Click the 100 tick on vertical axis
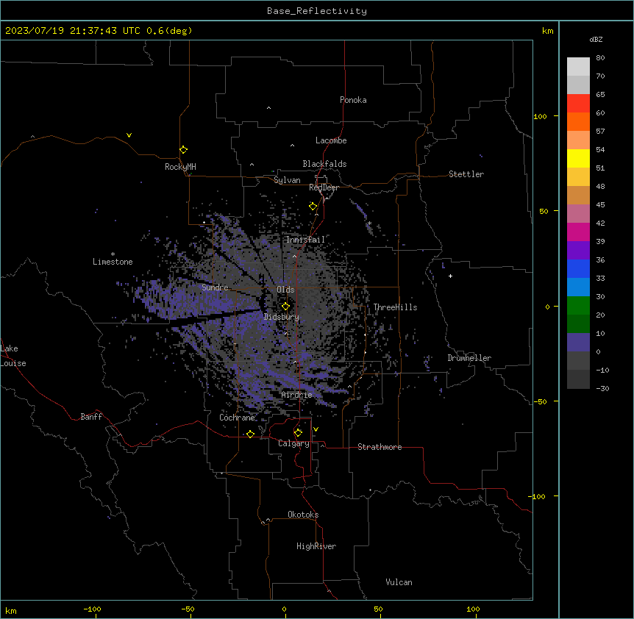634x619 pixels. [x=540, y=116]
